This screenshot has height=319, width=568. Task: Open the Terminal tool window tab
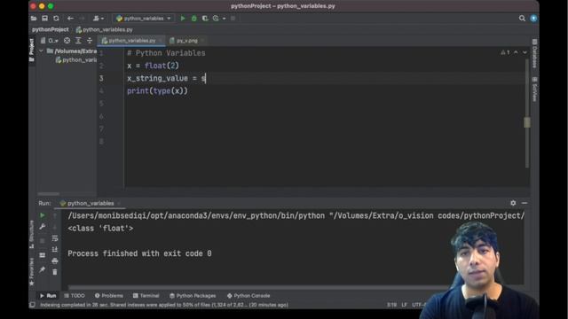(x=146, y=296)
